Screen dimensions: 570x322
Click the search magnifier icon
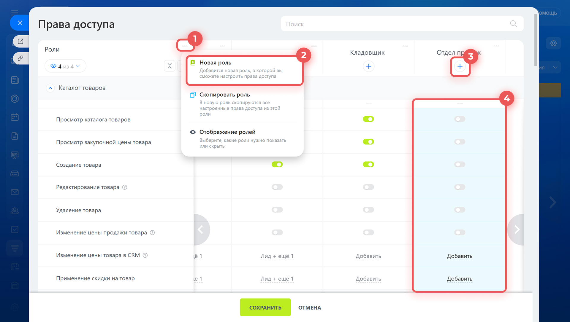coord(513,24)
